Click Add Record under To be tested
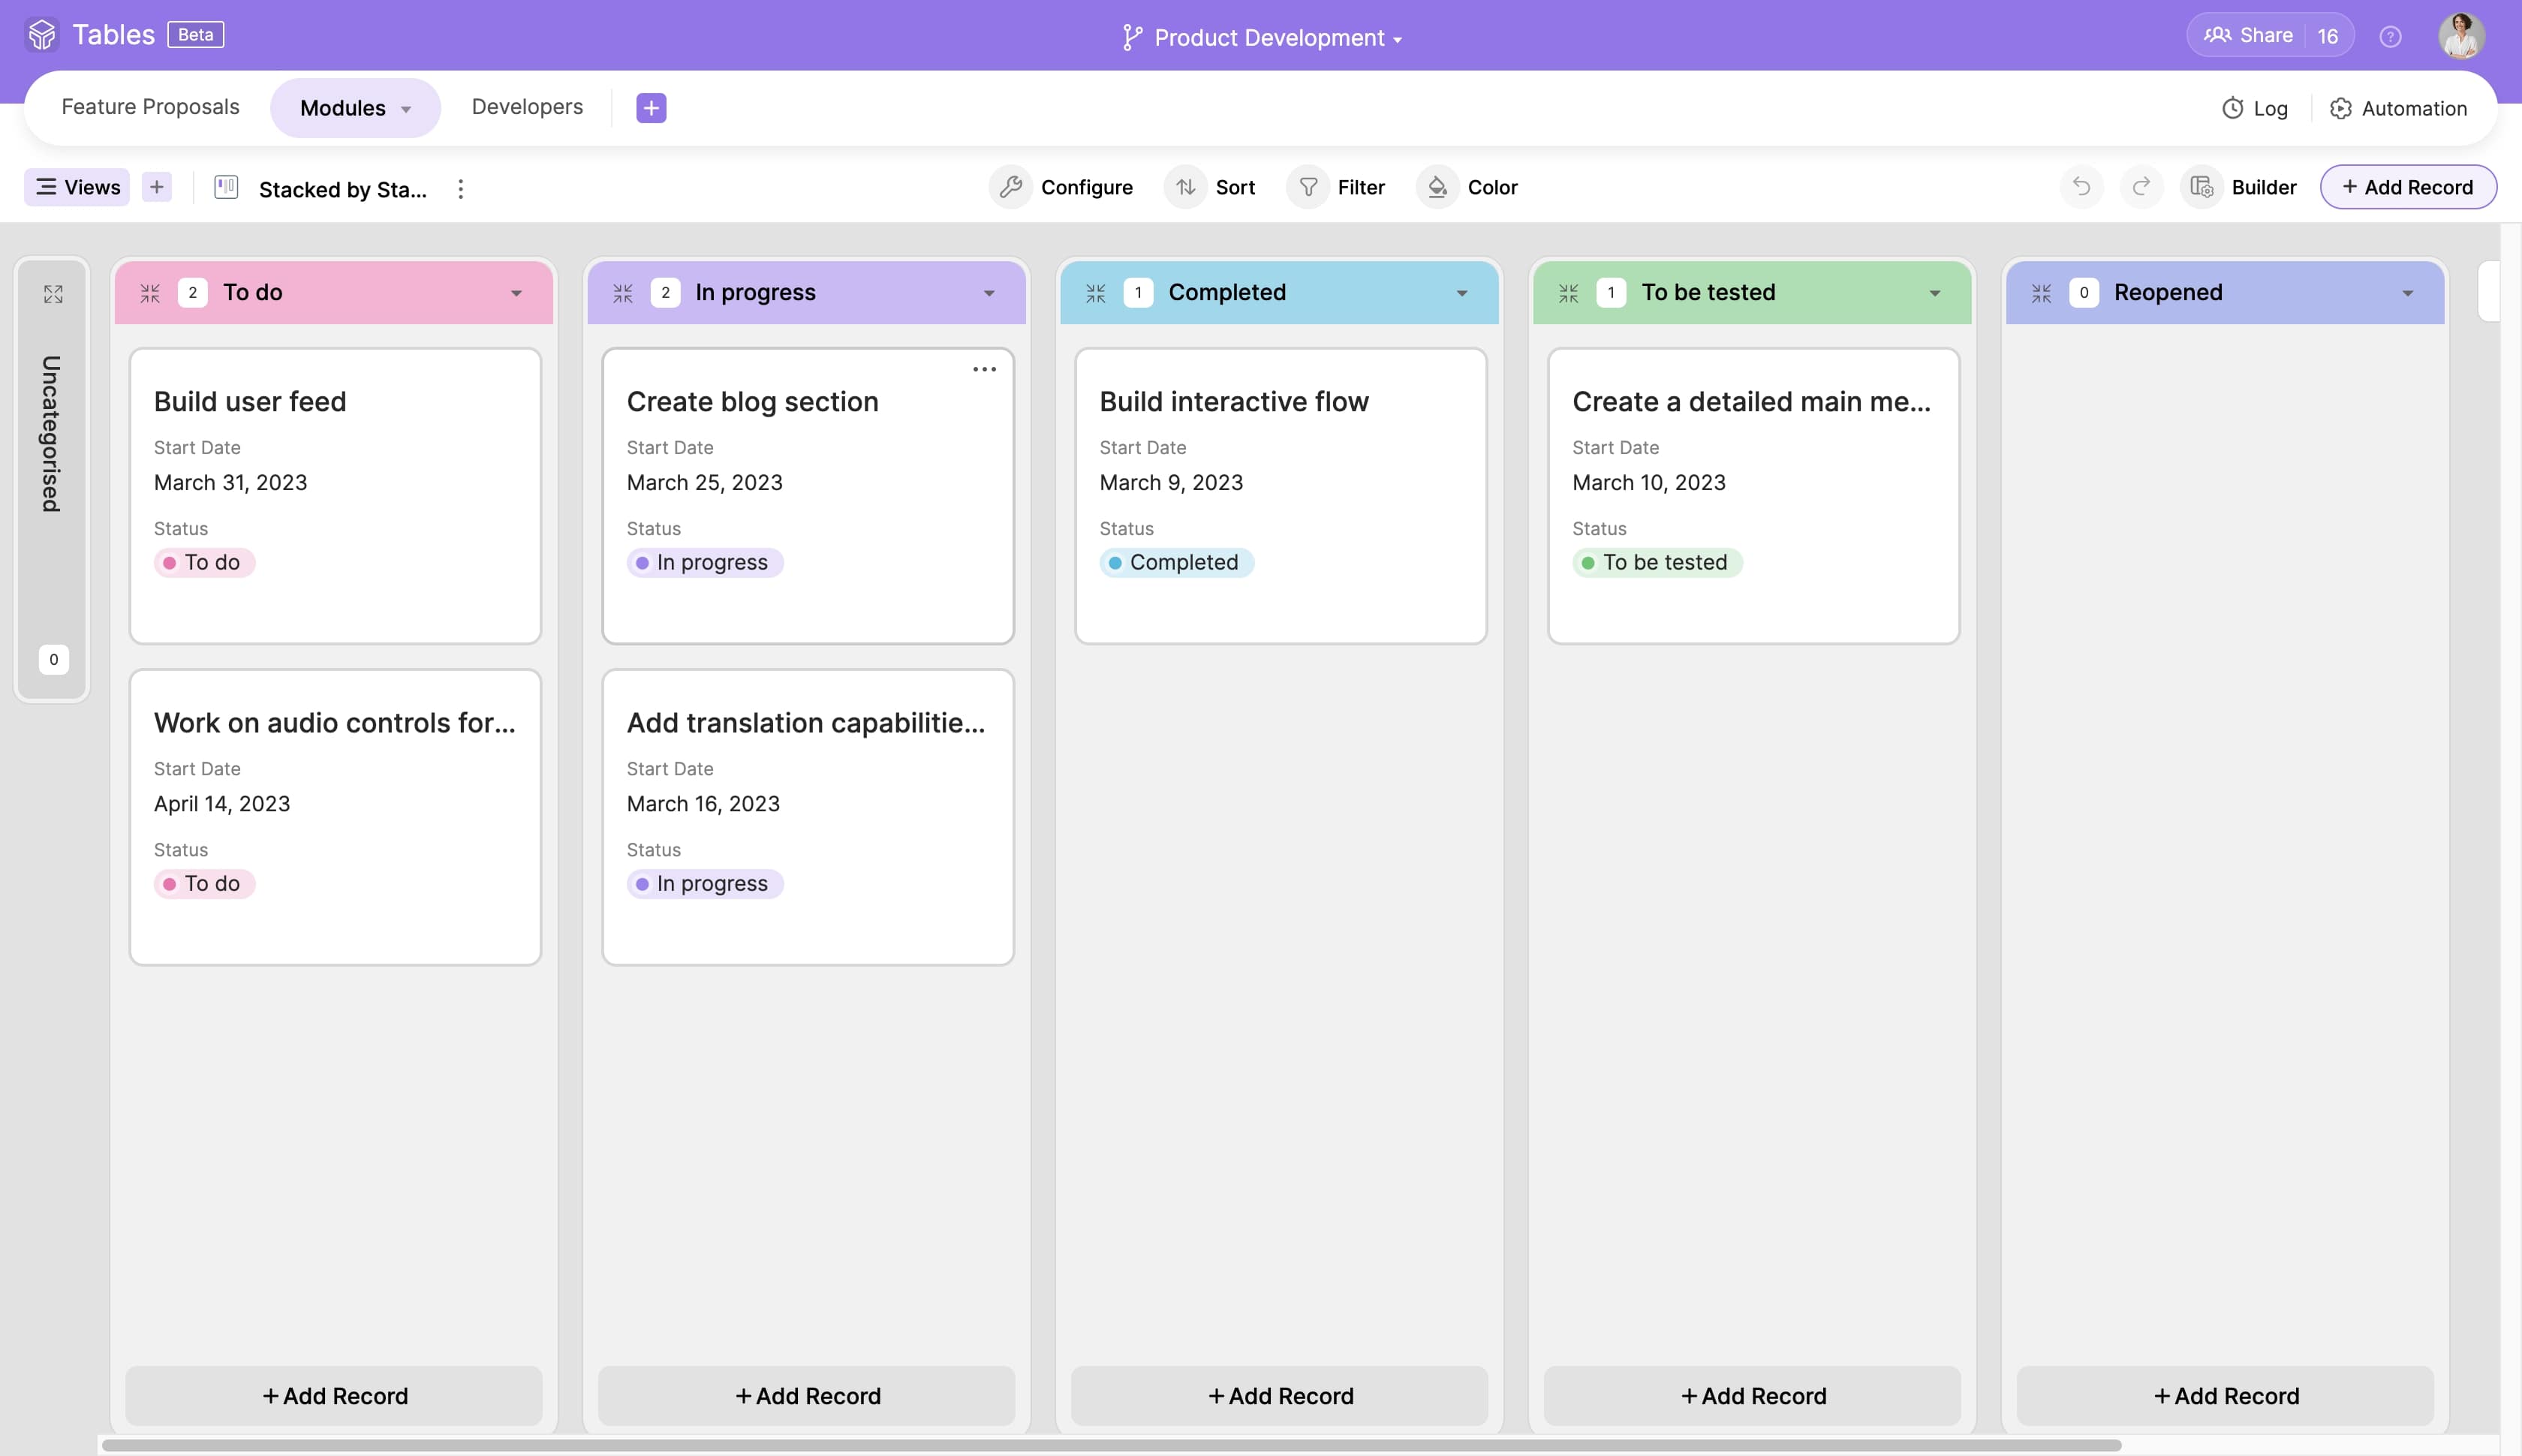 click(1752, 1395)
